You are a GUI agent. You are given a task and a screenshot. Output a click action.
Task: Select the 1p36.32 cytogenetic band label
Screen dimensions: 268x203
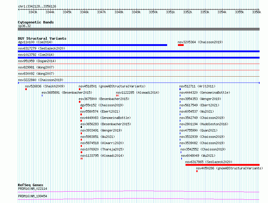(24, 26)
